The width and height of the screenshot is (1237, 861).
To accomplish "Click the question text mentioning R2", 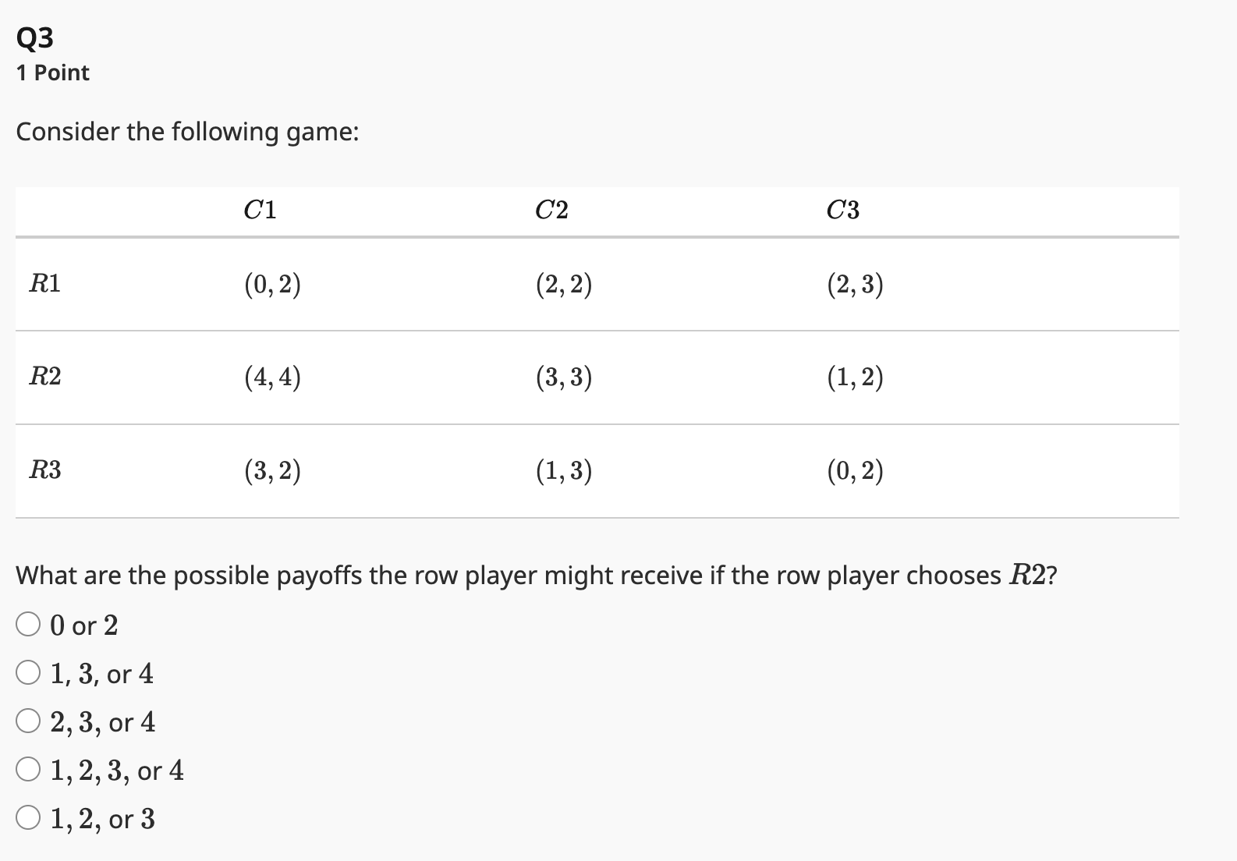I will [537, 575].
